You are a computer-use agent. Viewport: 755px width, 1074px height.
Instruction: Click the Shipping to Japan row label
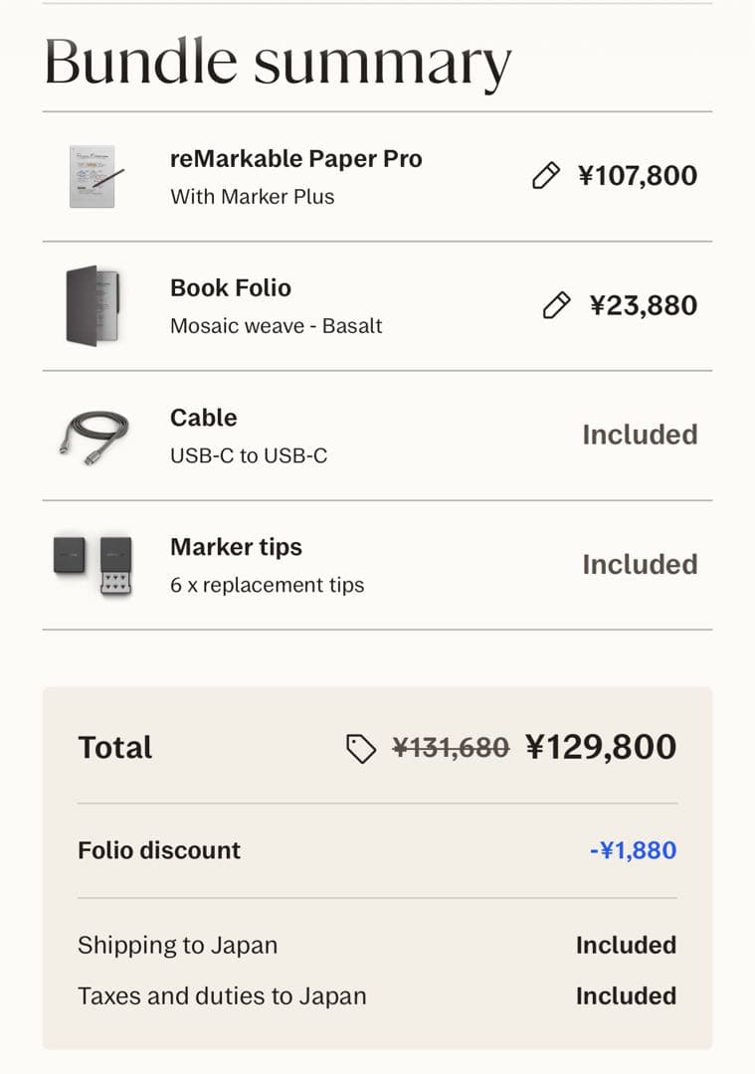click(x=177, y=946)
